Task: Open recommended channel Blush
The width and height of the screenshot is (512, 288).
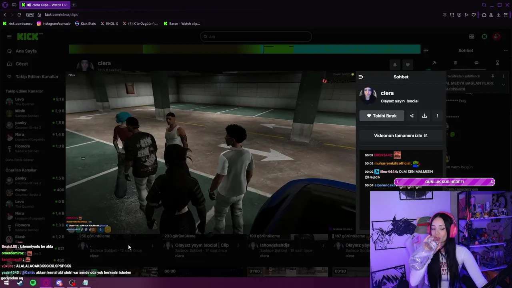Action: tap(35, 239)
